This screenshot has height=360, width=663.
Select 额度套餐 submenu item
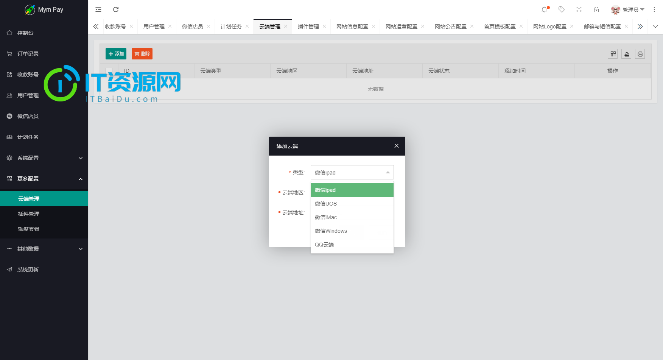pyautogui.click(x=44, y=229)
